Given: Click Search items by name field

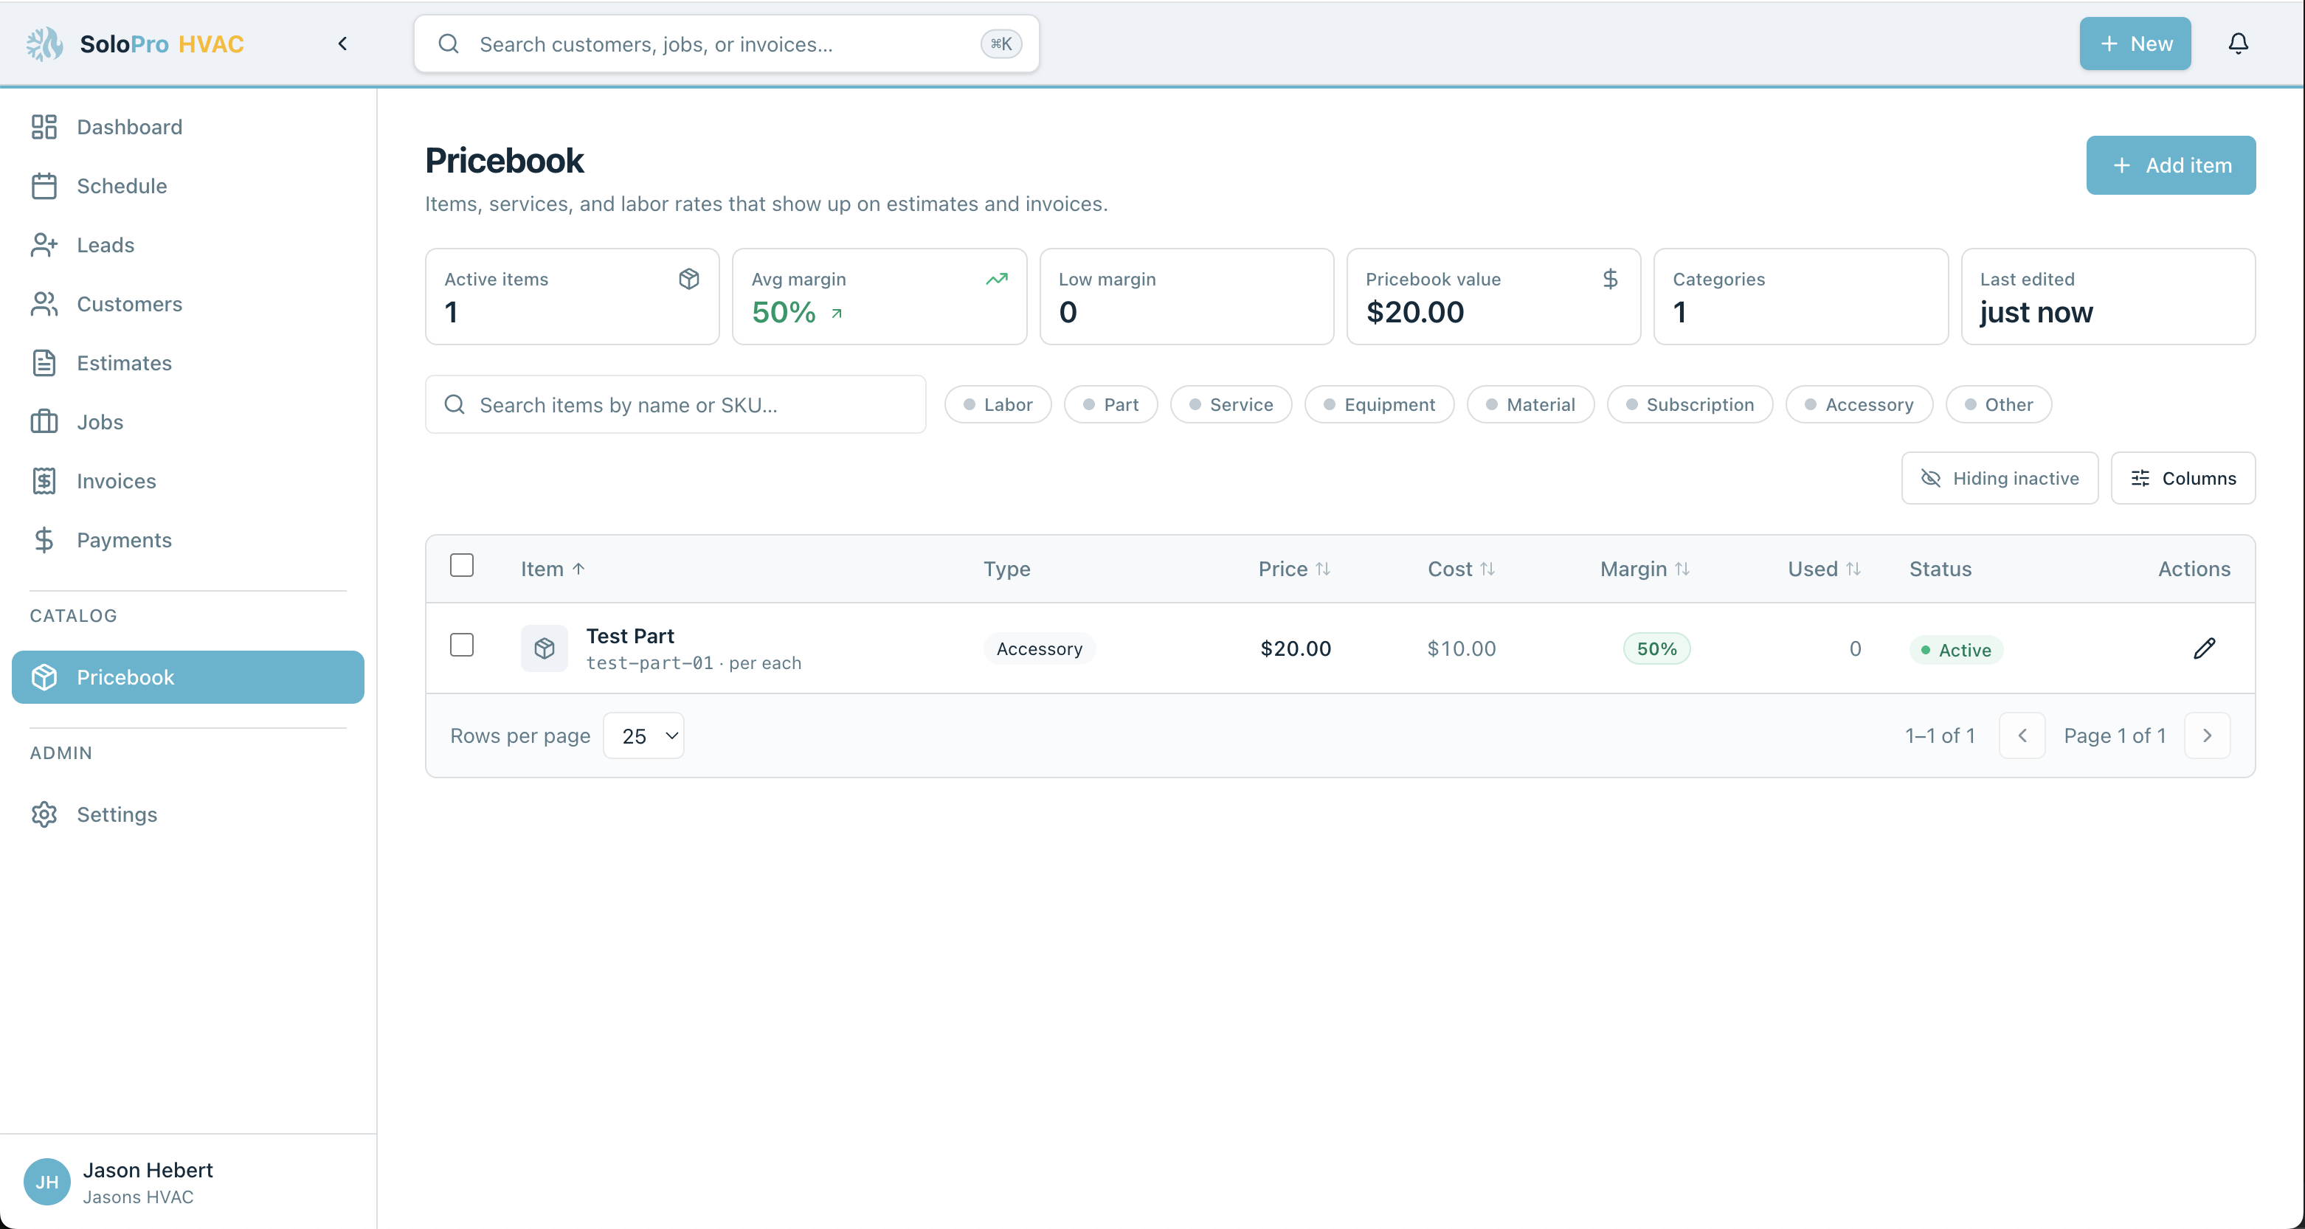Looking at the screenshot, I should pos(676,404).
